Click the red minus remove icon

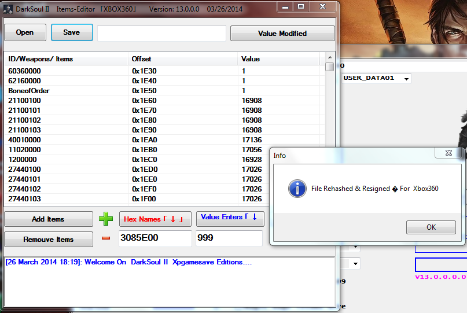click(x=105, y=238)
